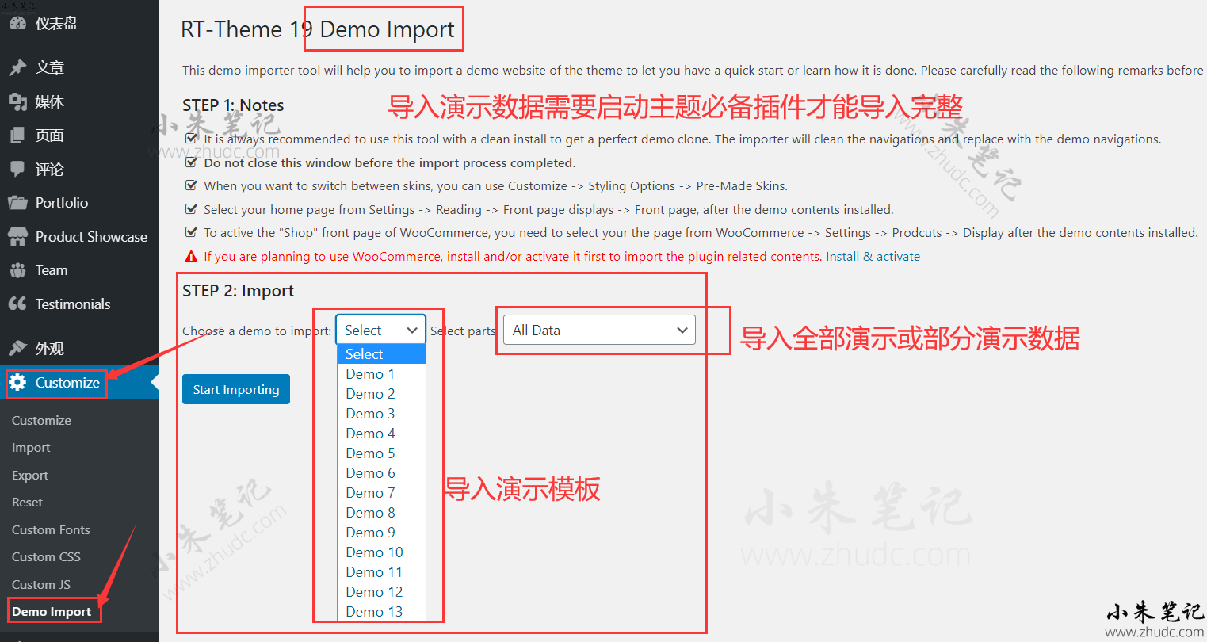Open Portfolio via its folder icon

(x=17, y=203)
